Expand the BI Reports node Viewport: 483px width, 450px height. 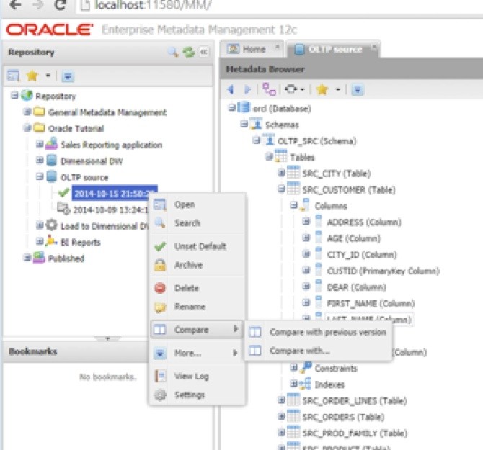click(40, 241)
